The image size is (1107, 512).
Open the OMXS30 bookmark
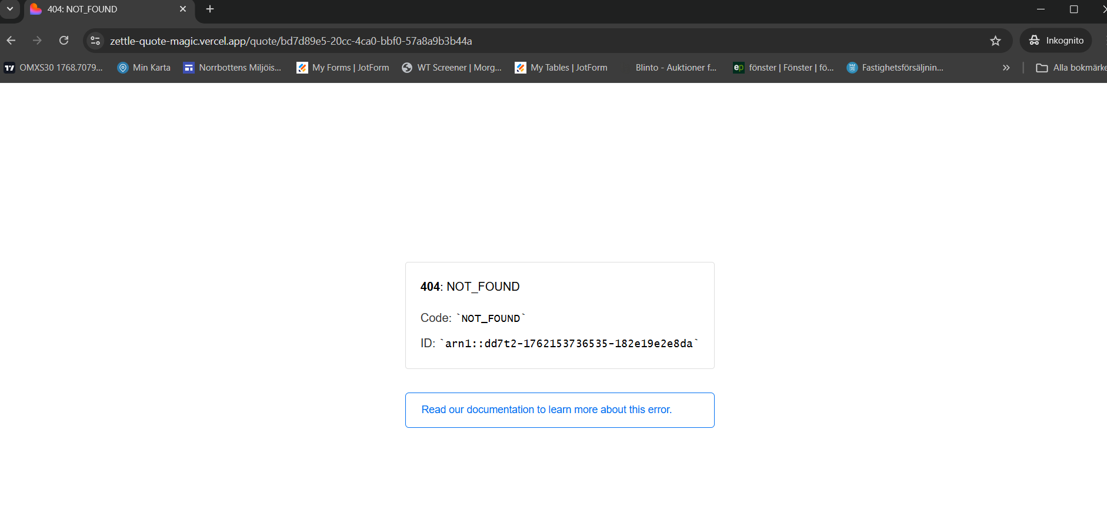pos(54,68)
